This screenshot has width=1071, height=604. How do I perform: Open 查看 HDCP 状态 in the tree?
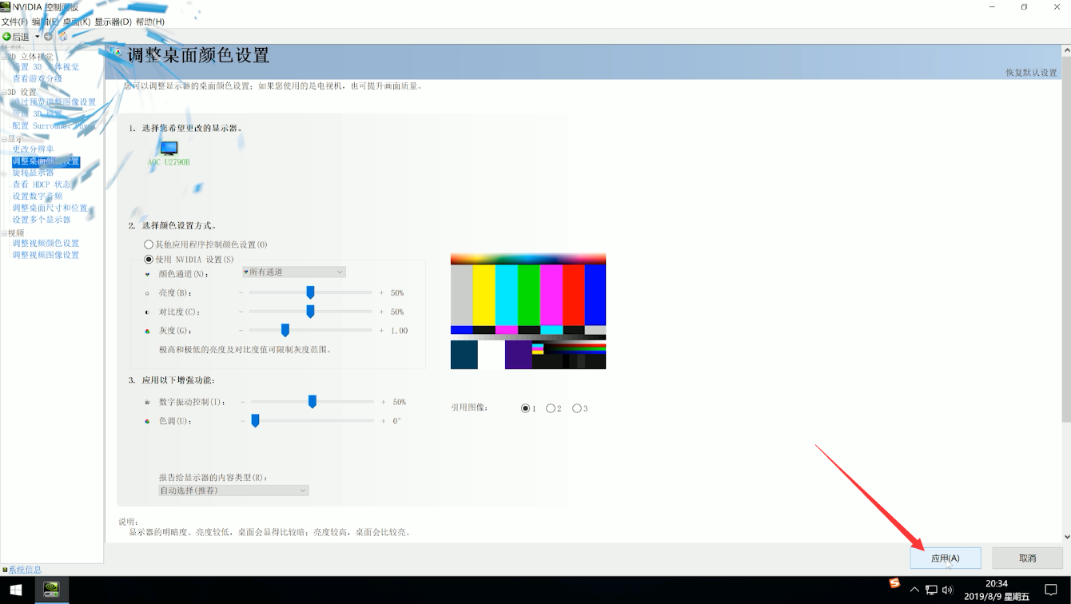click(x=42, y=185)
